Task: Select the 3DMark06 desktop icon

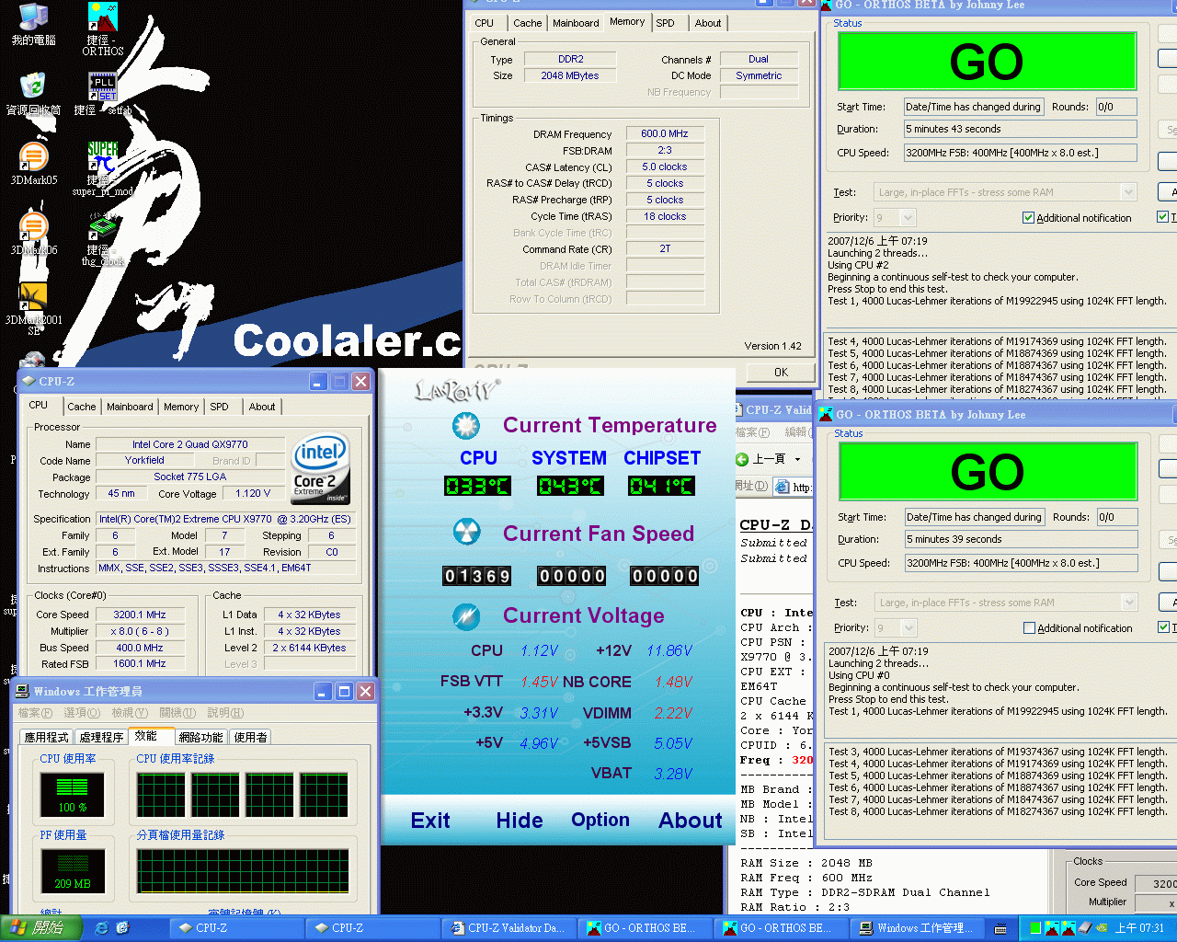Action: pos(33,227)
